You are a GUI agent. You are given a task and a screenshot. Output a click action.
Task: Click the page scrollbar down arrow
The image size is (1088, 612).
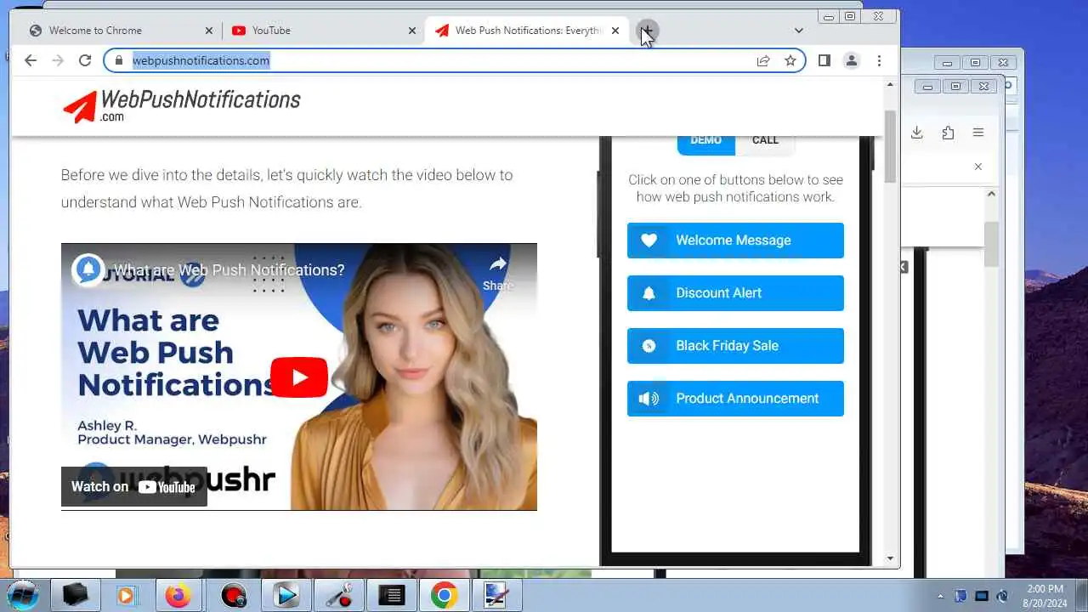[891, 558]
